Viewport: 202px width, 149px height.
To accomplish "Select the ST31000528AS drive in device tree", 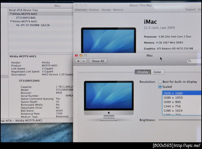I will click(26, 18).
